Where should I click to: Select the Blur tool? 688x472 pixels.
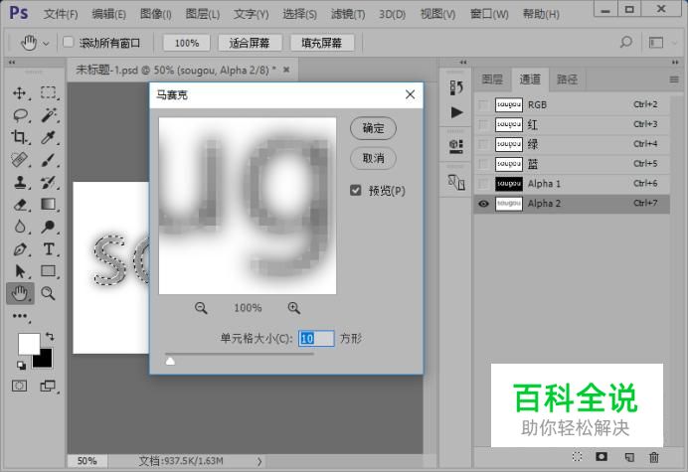point(19,227)
